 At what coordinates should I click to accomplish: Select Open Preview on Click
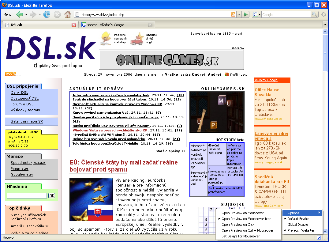(249, 225)
